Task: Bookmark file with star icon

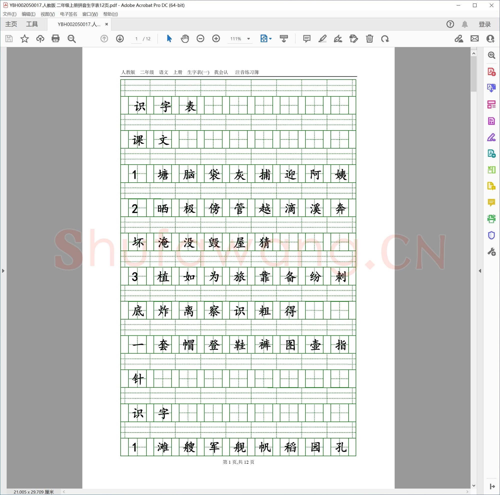Action: coord(24,39)
